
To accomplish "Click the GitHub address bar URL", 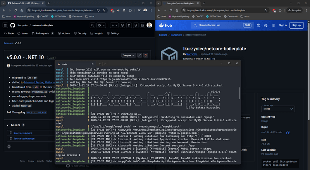I will [63, 10].
